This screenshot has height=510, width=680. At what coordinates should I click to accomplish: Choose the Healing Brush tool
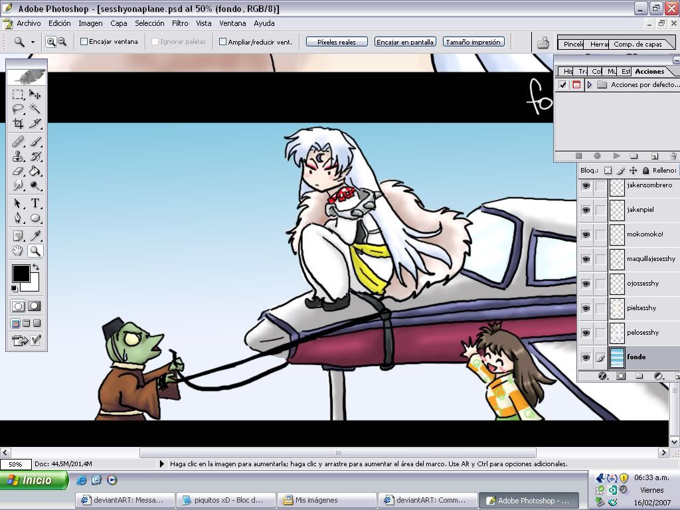click(18, 141)
